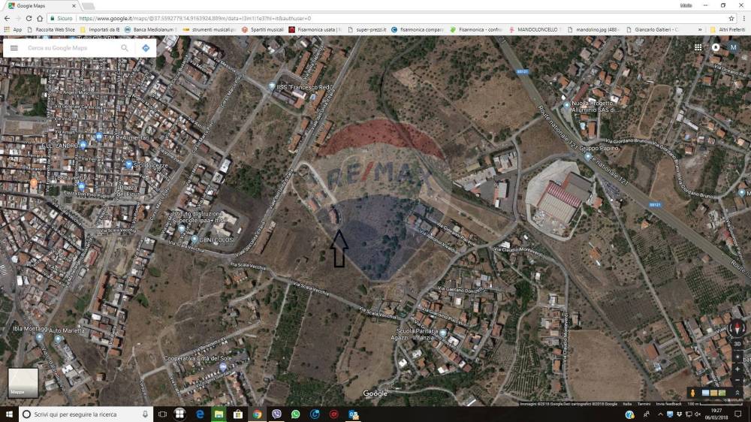Open the 'Banca Mediolanum' bookmark

(149, 30)
